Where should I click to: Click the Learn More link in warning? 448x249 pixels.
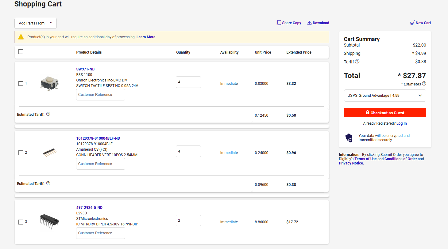click(146, 37)
